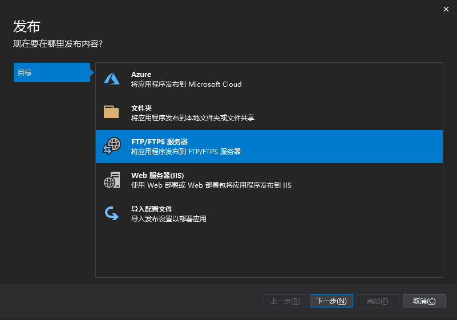Choose the Azure publish target title

pyautogui.click(x=141, y=75)
